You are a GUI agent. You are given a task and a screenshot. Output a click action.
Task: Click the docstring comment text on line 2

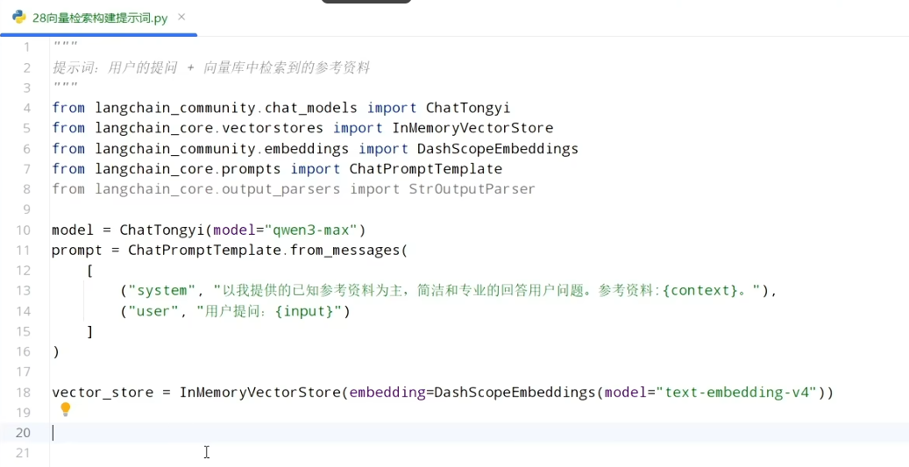click(211, 67)
